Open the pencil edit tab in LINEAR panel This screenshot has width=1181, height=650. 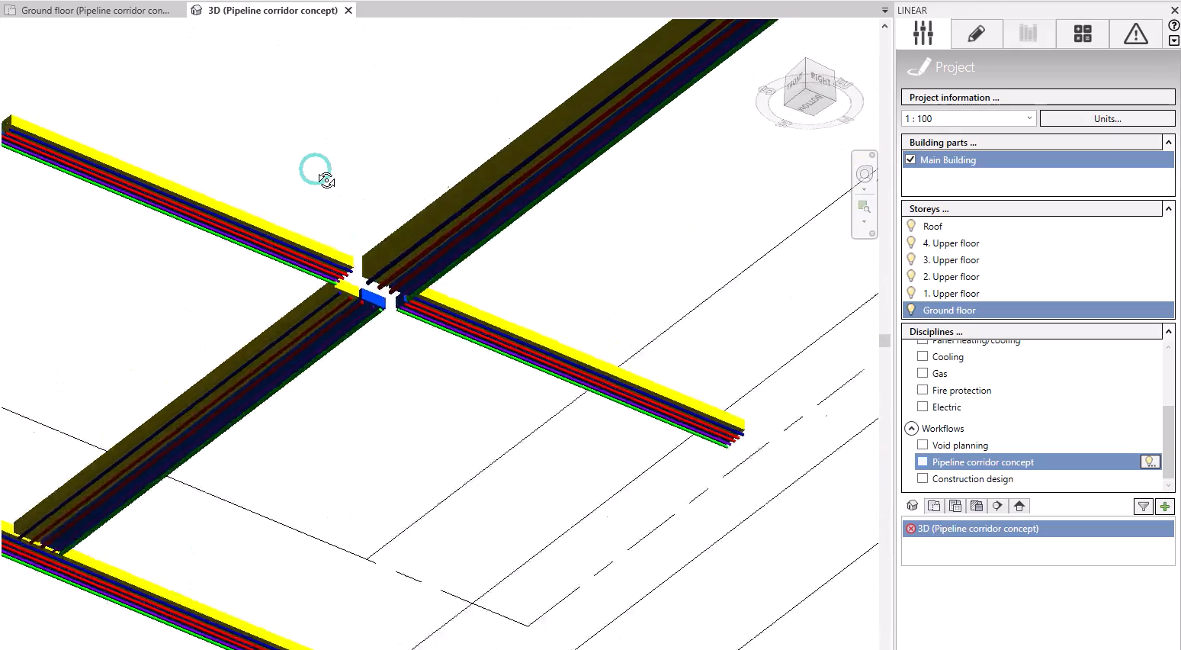click(x=976, y=34)
